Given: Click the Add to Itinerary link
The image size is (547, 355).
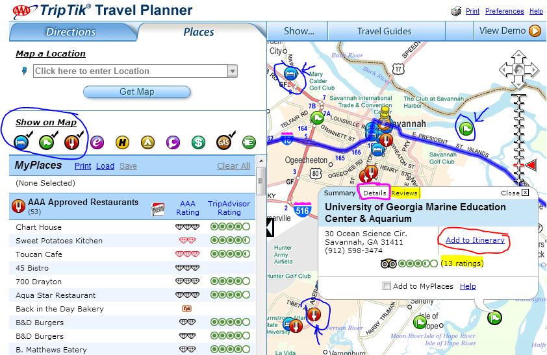Looking at the screenshot, I should (x=475, y=240).
